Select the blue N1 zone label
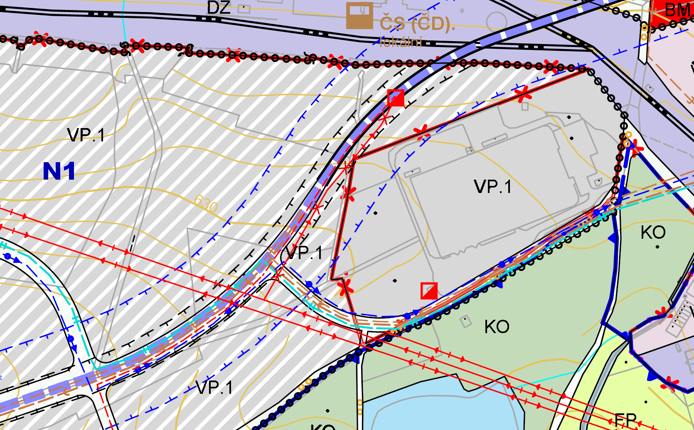 coord(59,171)
